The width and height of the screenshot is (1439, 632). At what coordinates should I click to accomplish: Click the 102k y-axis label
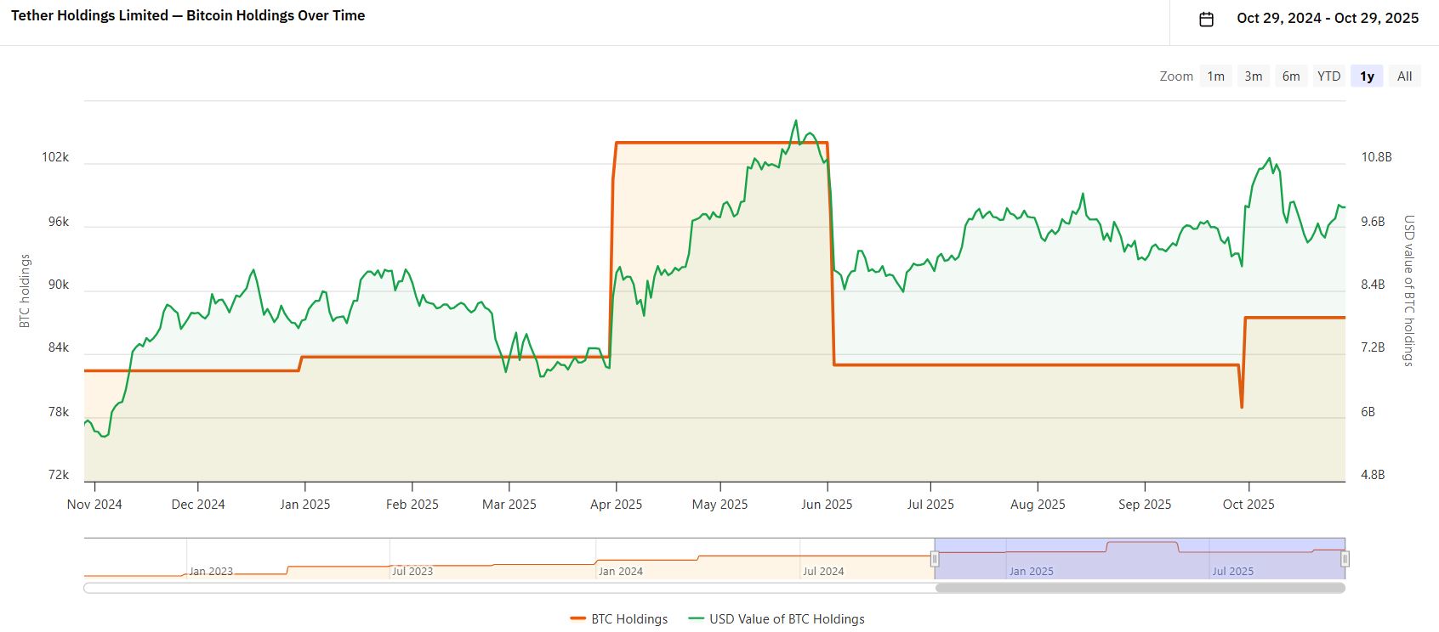(x=55, y=157)
